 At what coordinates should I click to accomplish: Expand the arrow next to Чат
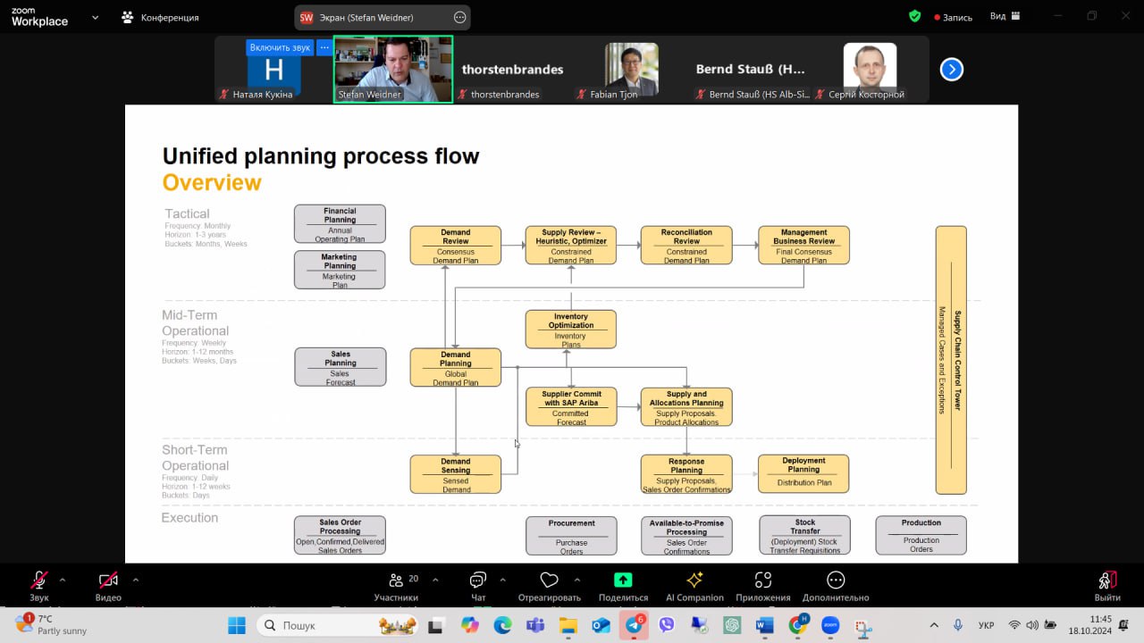(502, 580)
